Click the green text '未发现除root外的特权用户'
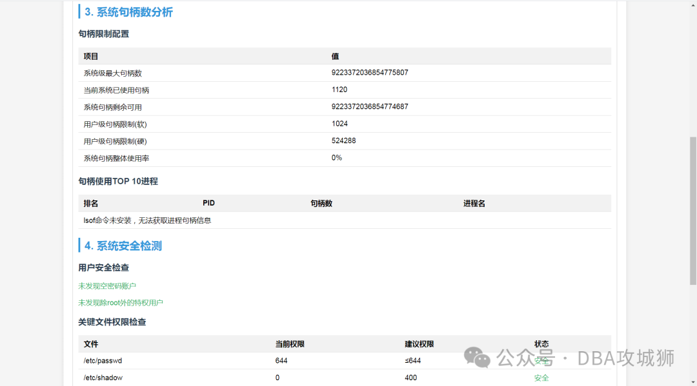This screenshot has width=697, height=386. [x=121, y=303]
